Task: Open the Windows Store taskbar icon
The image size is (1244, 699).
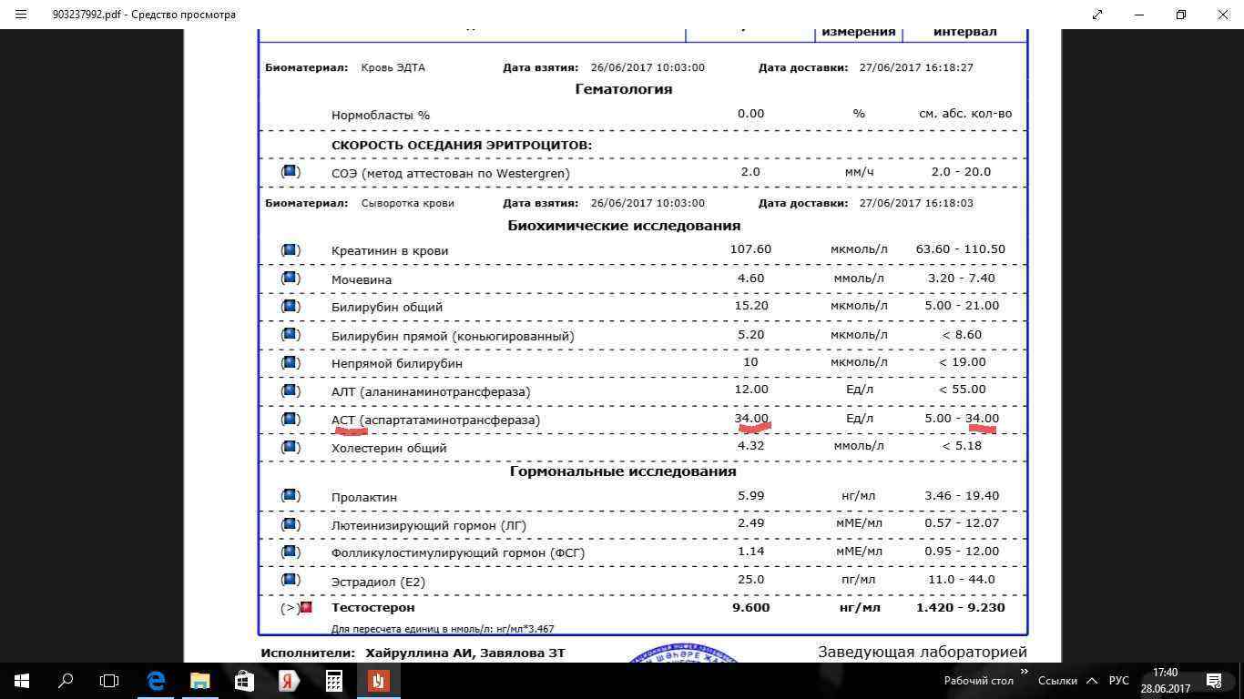Action: pyautogui.click(x=244, y=680)
